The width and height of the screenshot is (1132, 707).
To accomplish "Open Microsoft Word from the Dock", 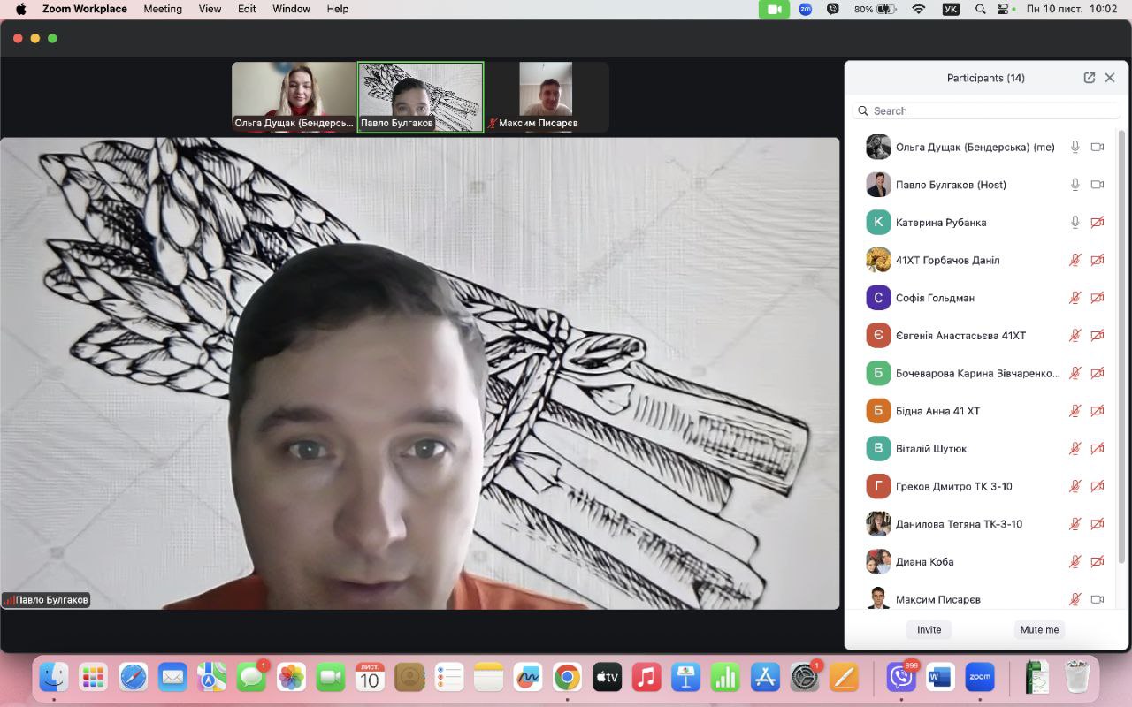I will coord(939,678).
